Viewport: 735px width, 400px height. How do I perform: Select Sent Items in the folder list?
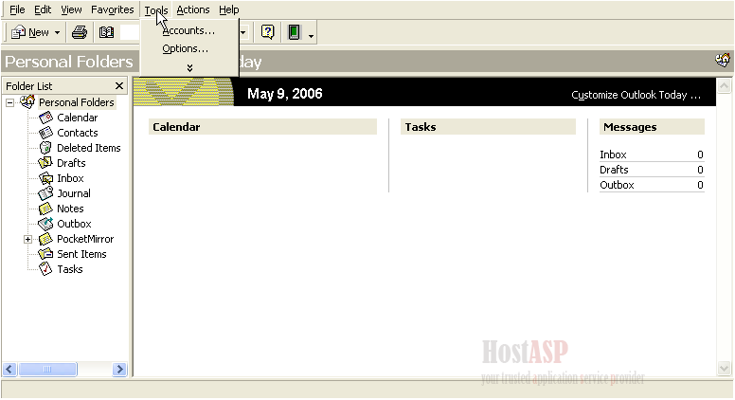click(81, 254)
